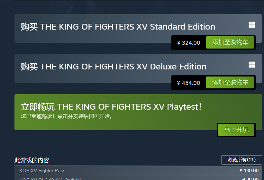The image size is (264, 180).
Task: Click the ¥ 454.00 price label
Action: coord(188,83)
